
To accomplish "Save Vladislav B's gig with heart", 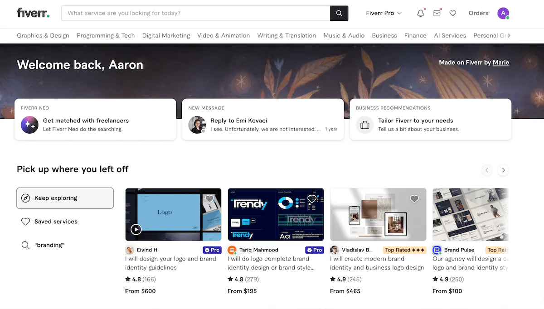I will pyautogui.click(x=414, y=199).
